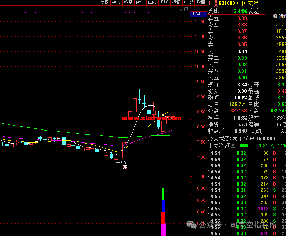Select the 14:54 trade with volume 372

coord(247,178)
